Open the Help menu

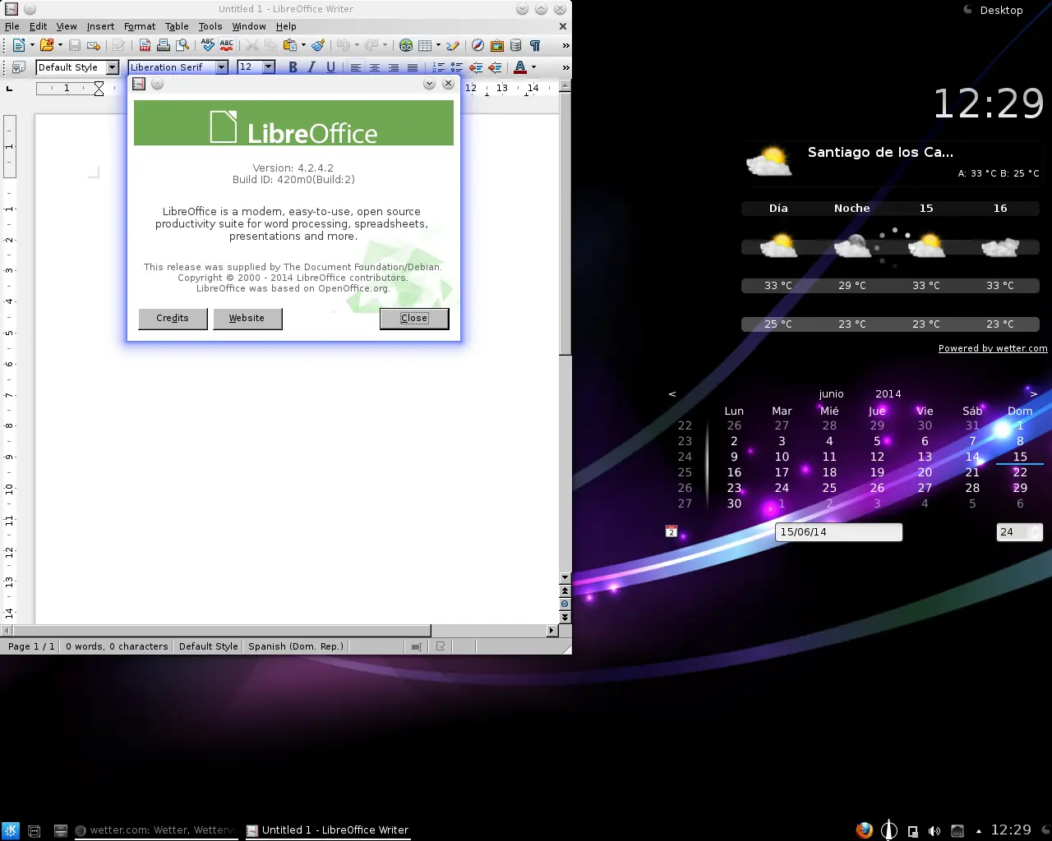coord(286,26)
